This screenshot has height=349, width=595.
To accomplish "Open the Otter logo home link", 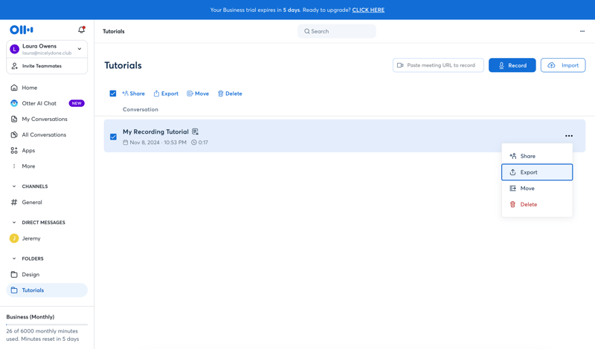I will tap(22, 30).
